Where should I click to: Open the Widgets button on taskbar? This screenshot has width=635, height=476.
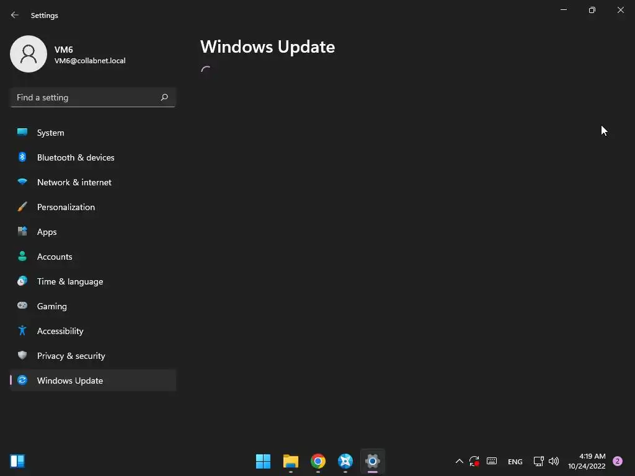pos(17,461)
